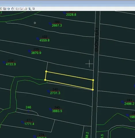Select the area value 1771.4
Screen dimensions: 135x138
tap(29, 124)
